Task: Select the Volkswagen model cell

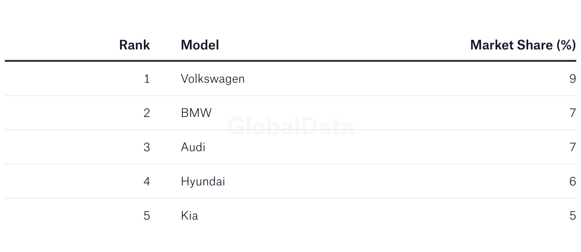Action: 212,79
